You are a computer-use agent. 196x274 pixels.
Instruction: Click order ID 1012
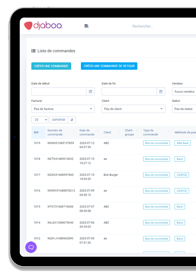(37, 238)
